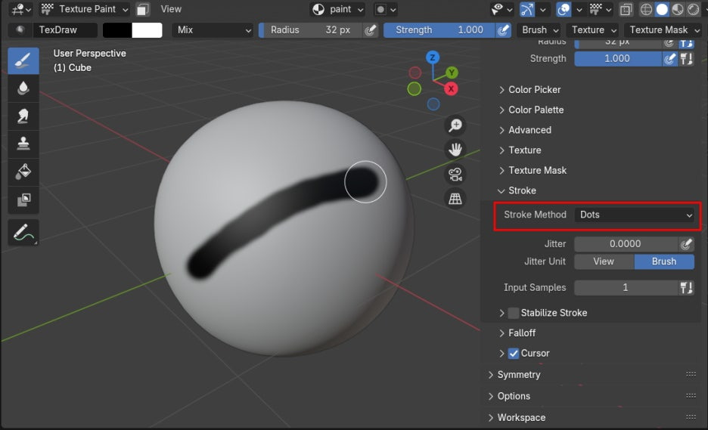Open the paint slot dropdown
This screenshot has height=430, width=708.
[x=338, y=9]
